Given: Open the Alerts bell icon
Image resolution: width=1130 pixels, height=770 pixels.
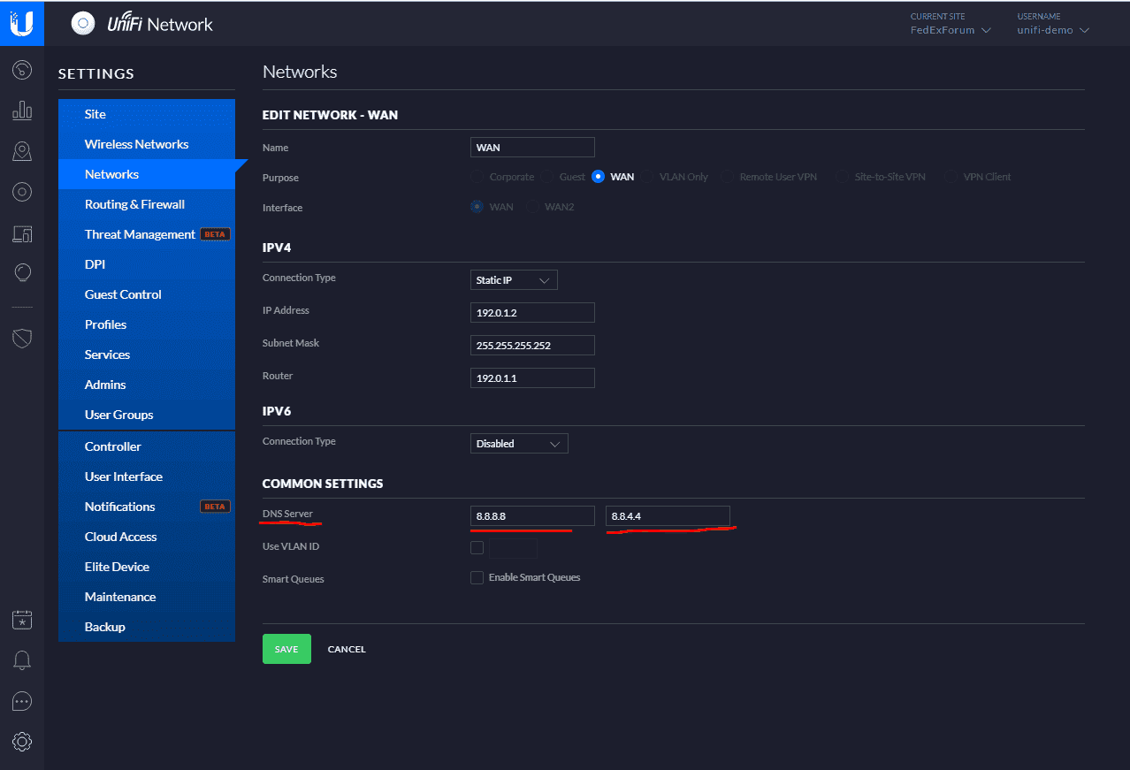Looking at the screenshot, I should tap(22, 660).
